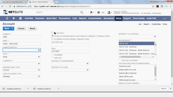Open the Save button dropdown arrow
173x97 pixels.
click(x=12, y=29)
